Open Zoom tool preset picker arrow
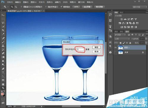Viewport: 148px width, 108px height. click(8, 7)
